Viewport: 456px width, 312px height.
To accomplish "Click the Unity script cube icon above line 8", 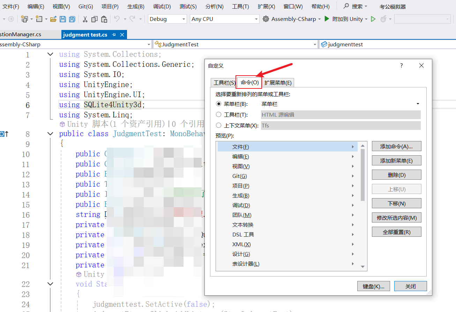I will [62, 124].
